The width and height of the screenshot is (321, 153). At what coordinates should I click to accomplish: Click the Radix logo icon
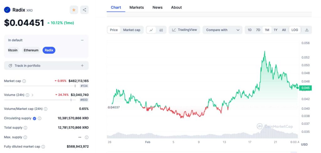pyautogui.click(x=7, y=10)
